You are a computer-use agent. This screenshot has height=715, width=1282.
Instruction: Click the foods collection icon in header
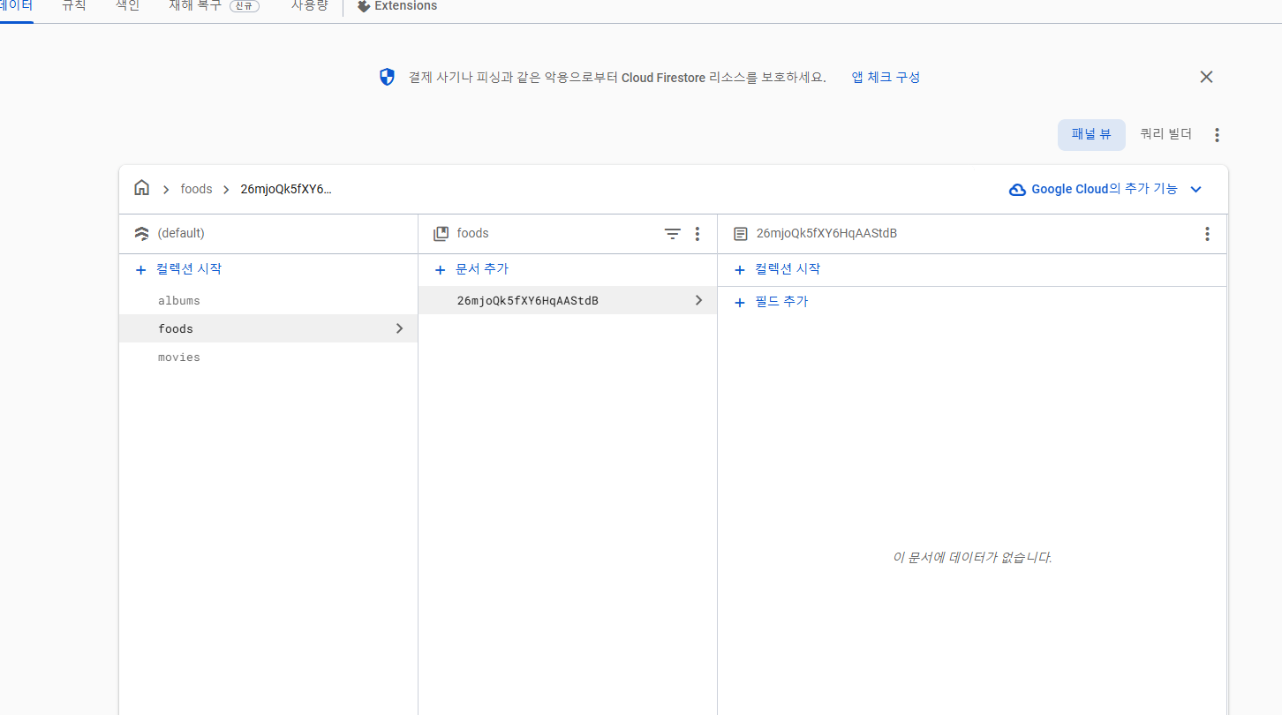[441, 234]
